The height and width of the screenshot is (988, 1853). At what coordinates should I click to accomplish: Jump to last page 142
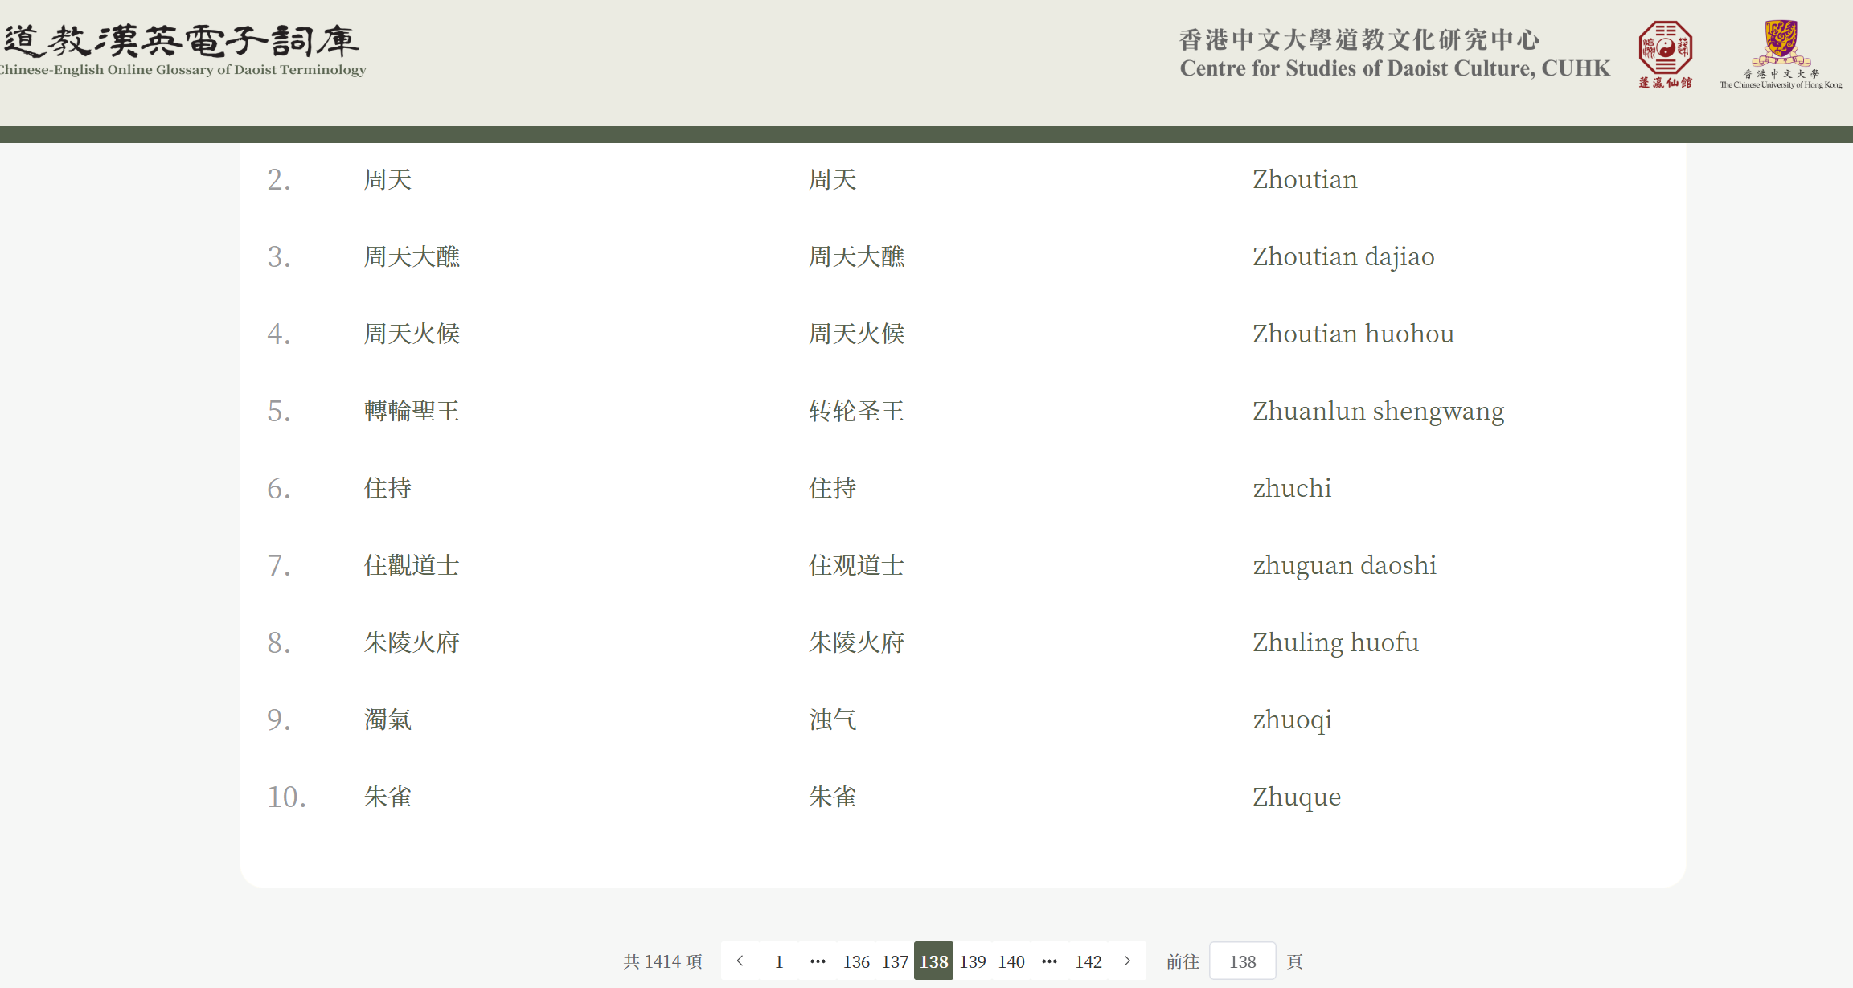(x=1088, y=961)
